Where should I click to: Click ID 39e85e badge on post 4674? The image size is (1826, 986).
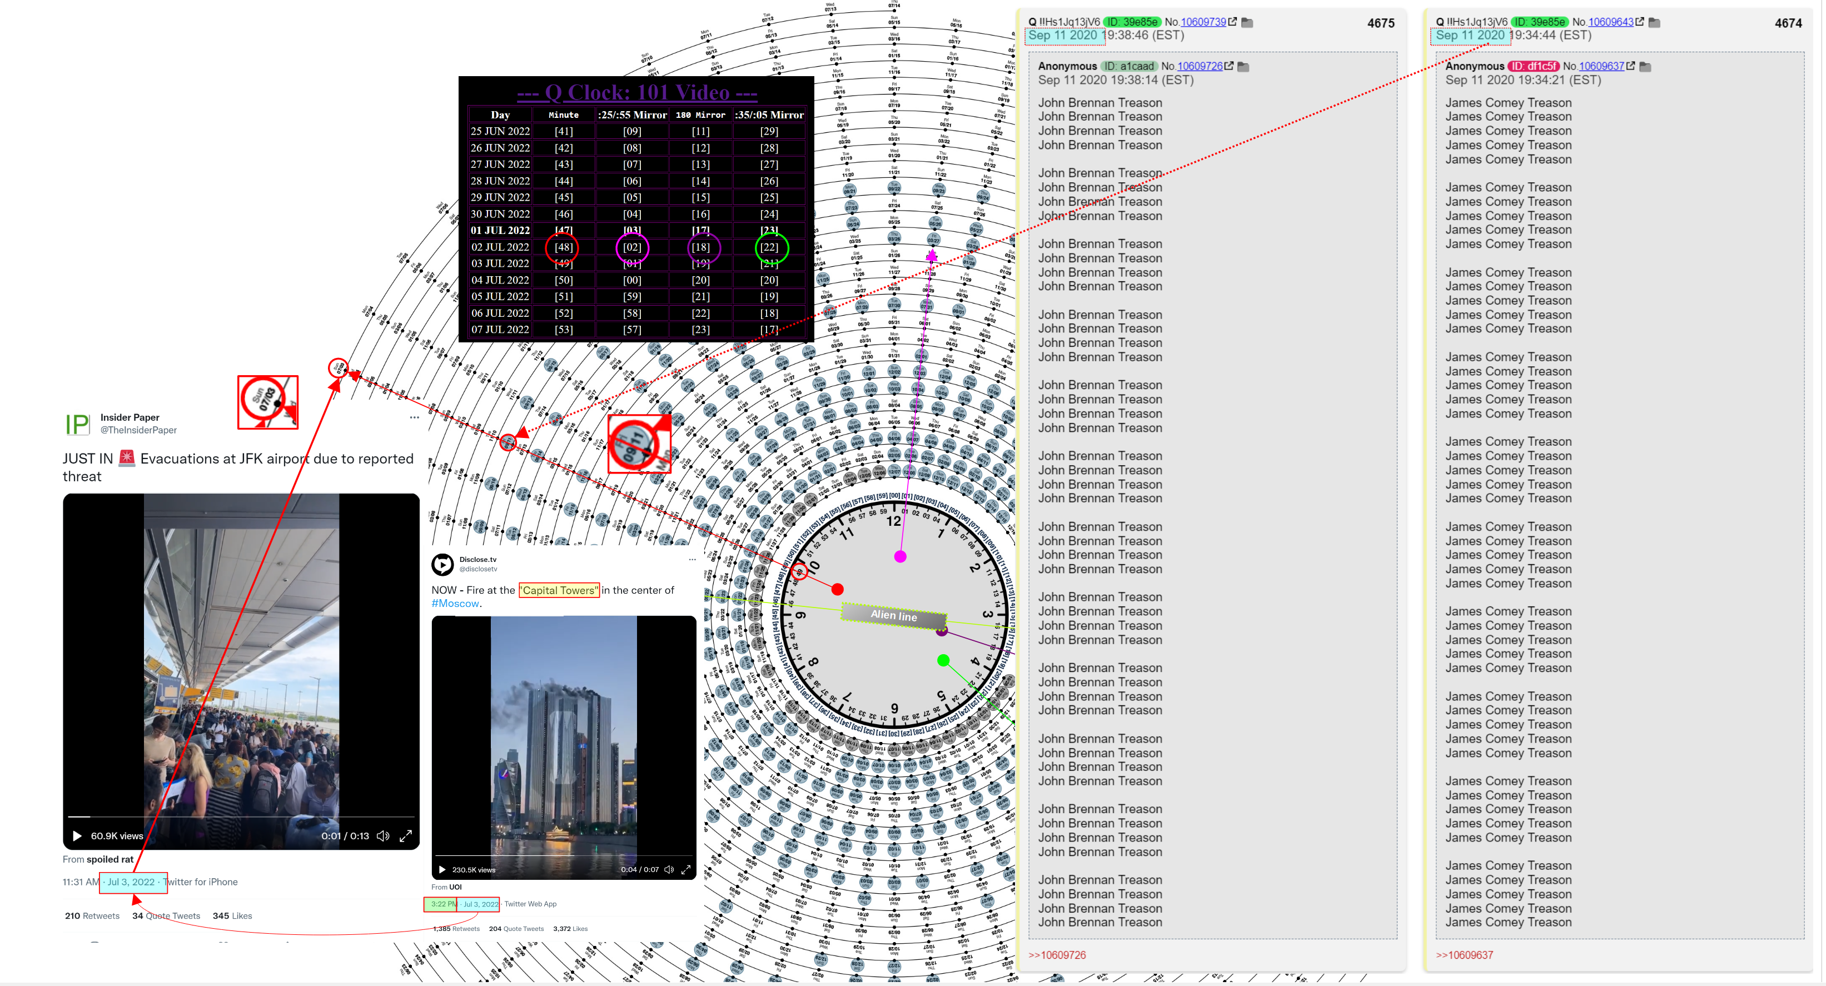1540,22
